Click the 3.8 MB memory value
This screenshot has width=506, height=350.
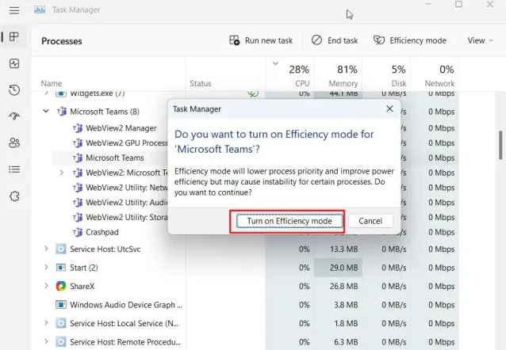coord(346,305)
